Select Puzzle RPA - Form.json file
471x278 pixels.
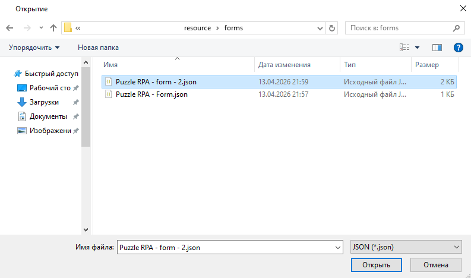coord(151,94)
